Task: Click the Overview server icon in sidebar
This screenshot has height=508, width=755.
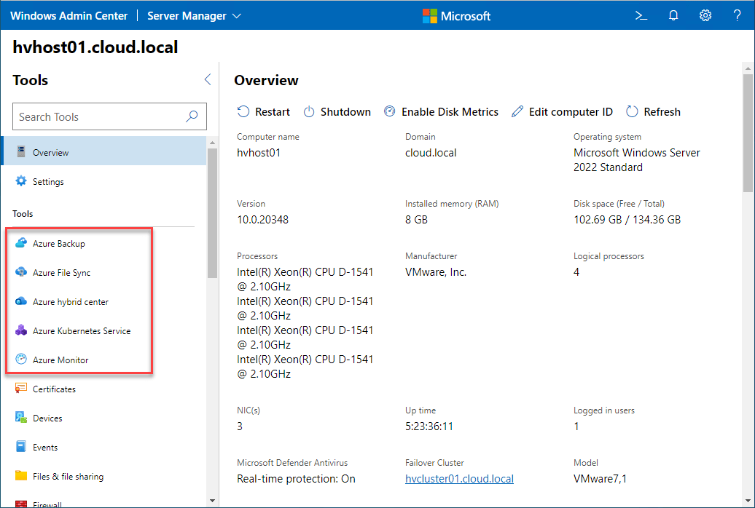Action: [x=20, y=152]
